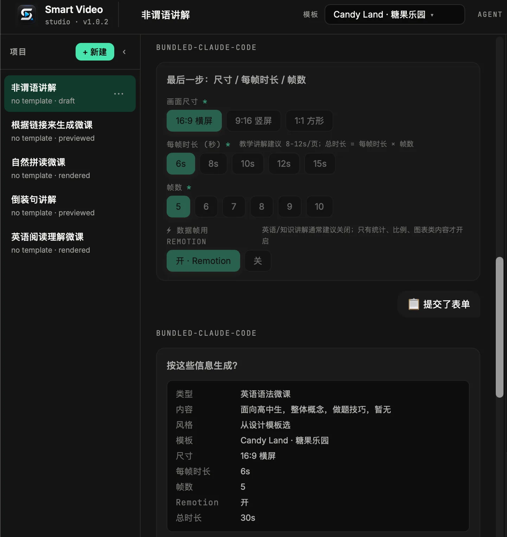Choose 6s frame duration
The width and height of the screenshot is (507, 537).
(x=181, y=164)
